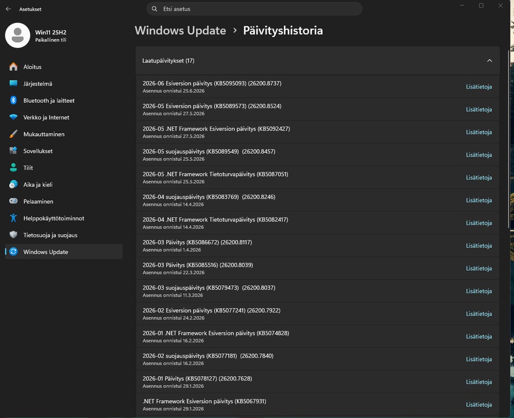The width and height of the screenshot is (514, 418).
Task: Open Lisätietoja for KB5083769 update
Action: (479, 200)
